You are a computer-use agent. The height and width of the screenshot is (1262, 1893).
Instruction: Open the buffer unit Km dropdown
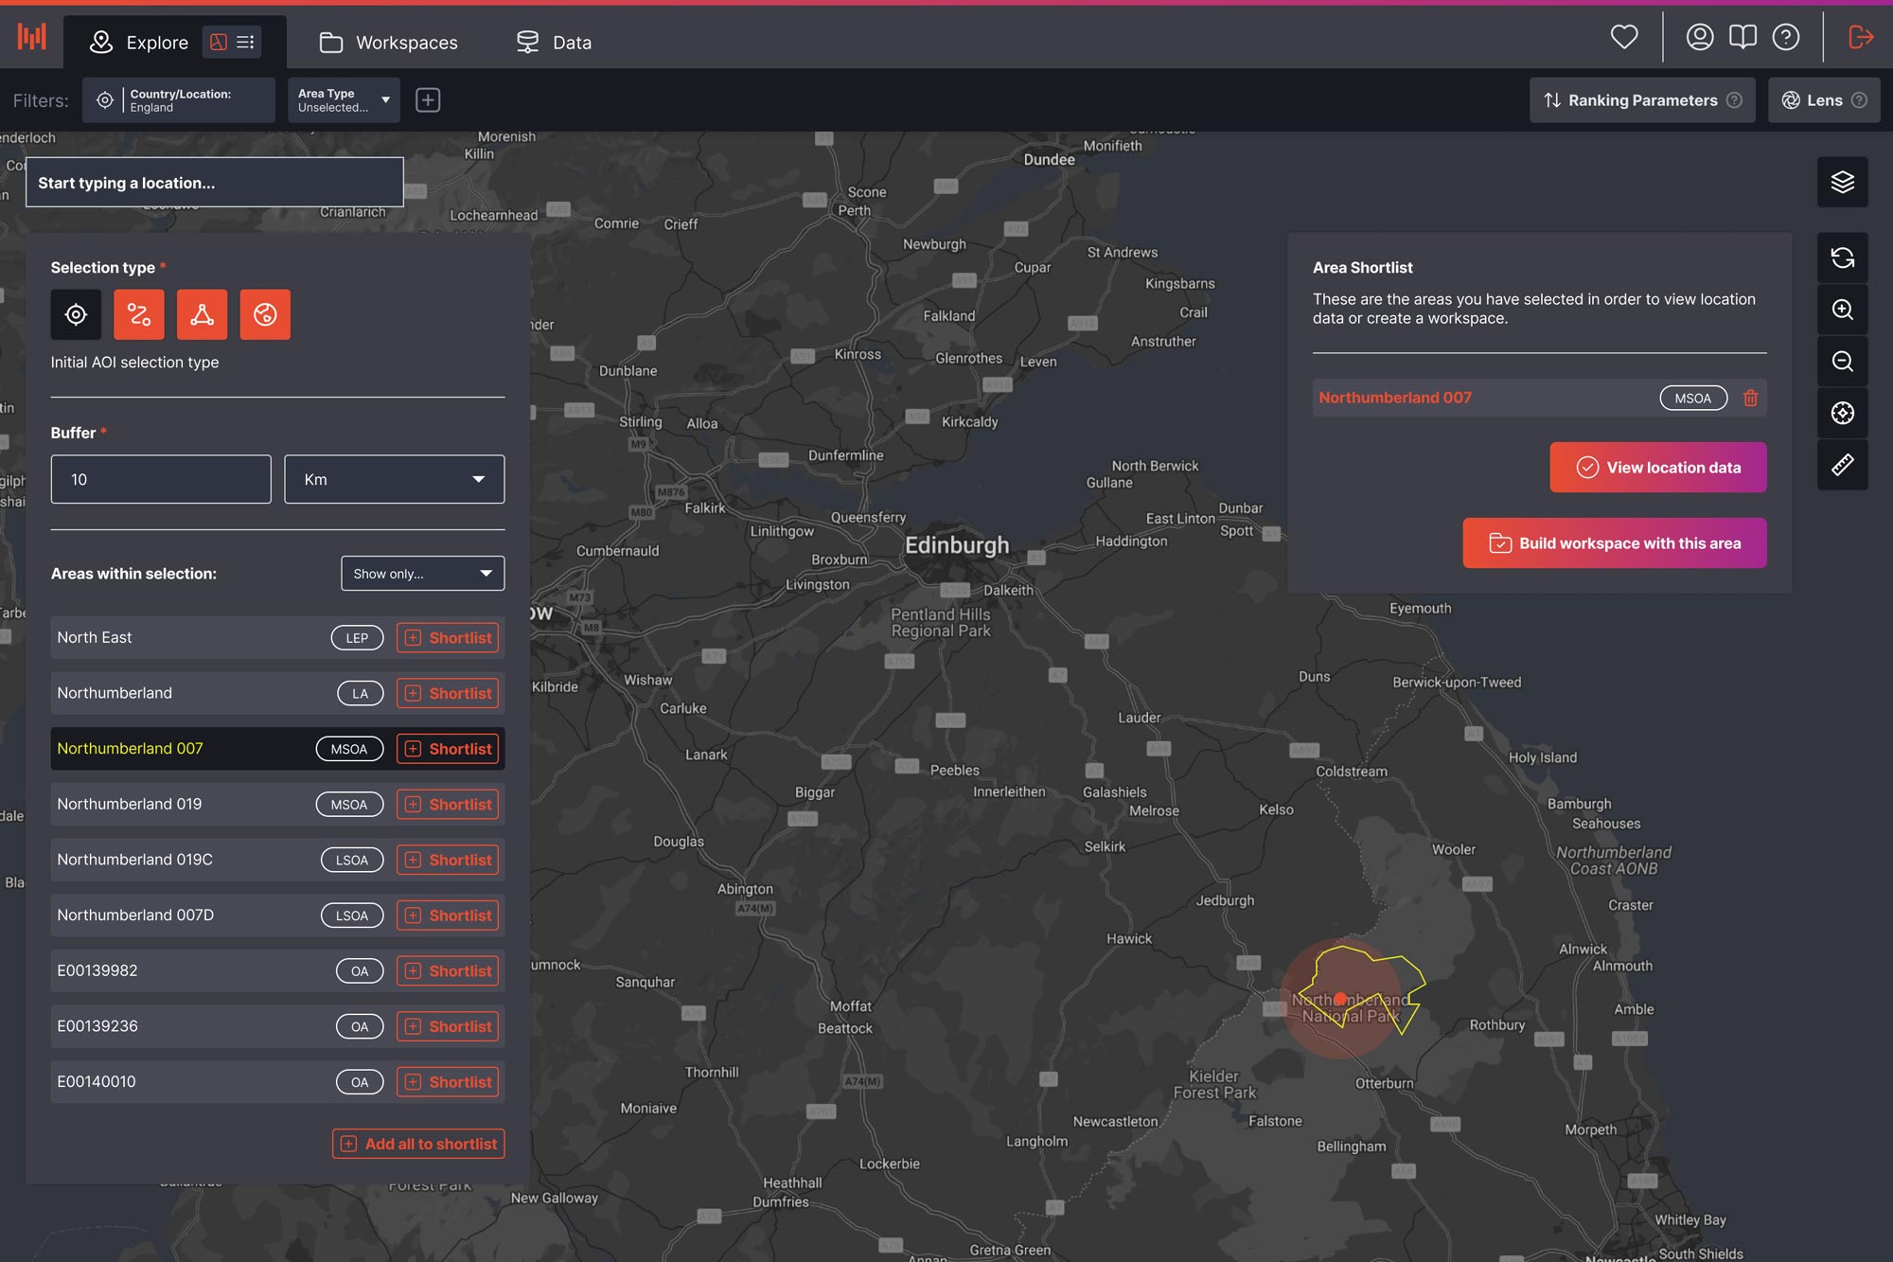click(x=394, y=479)
